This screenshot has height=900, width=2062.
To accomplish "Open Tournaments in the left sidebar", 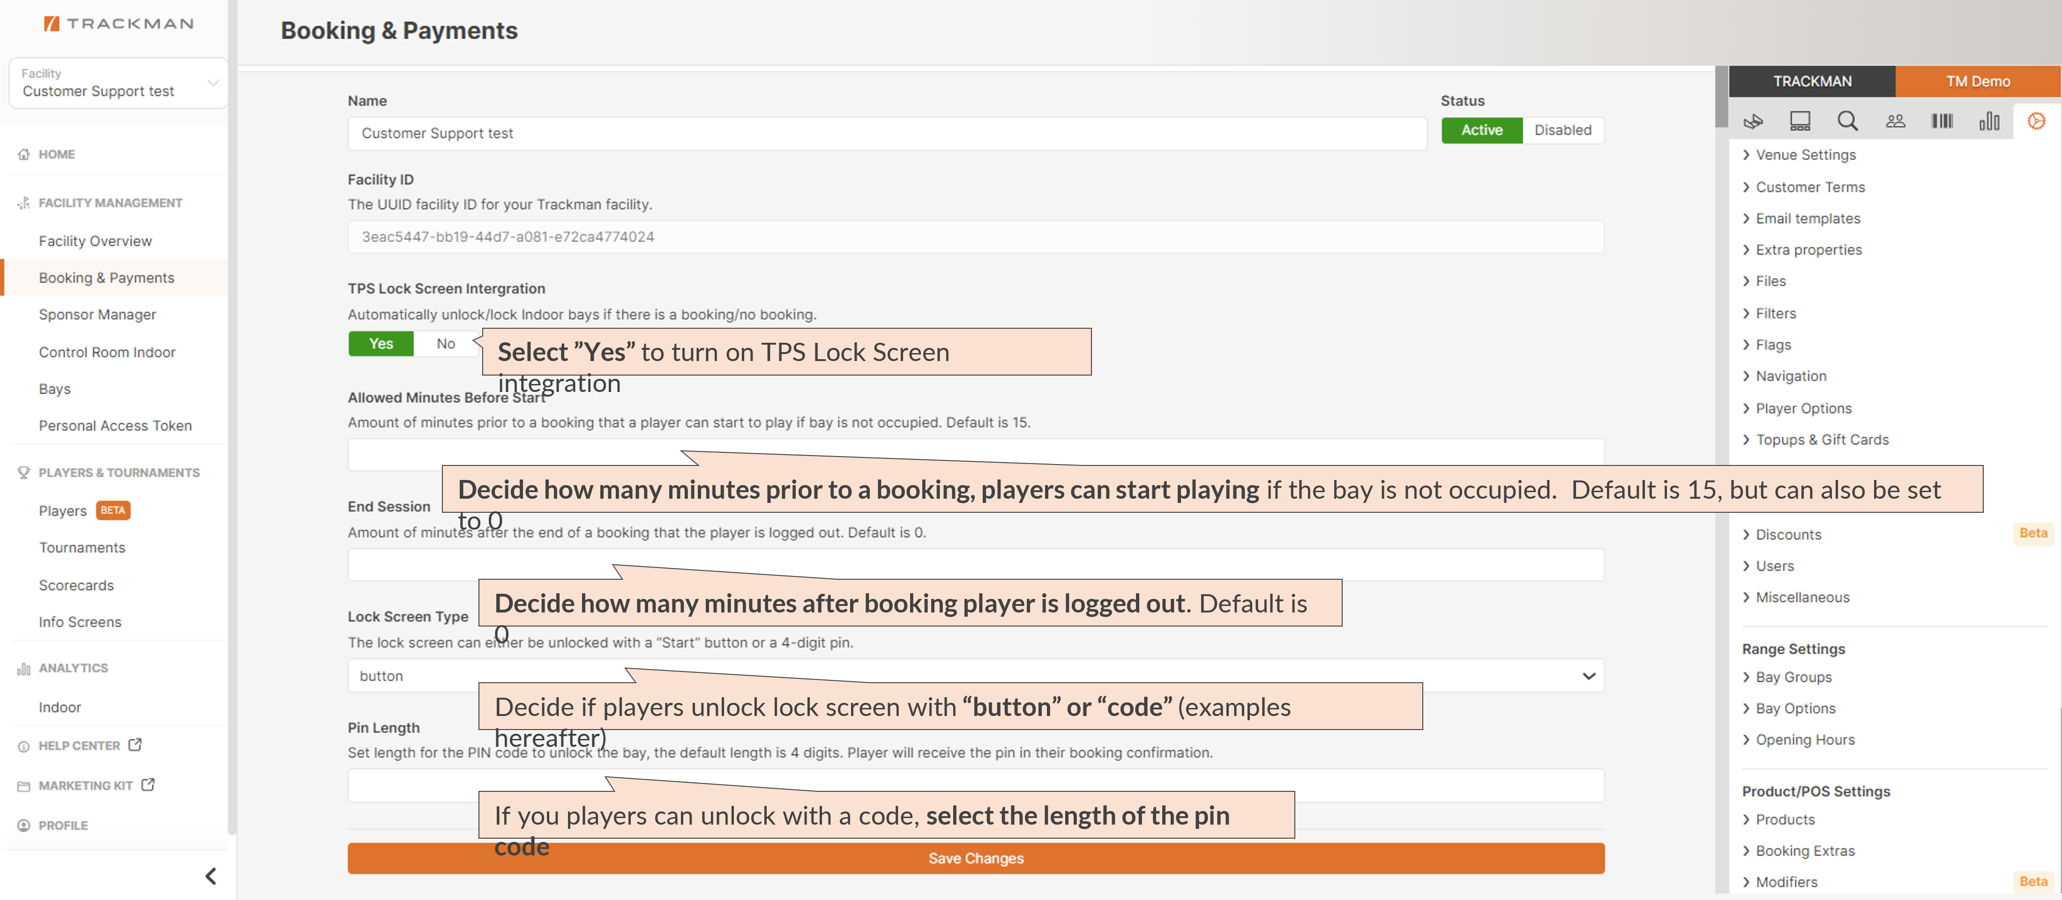I will click(82, 547).
